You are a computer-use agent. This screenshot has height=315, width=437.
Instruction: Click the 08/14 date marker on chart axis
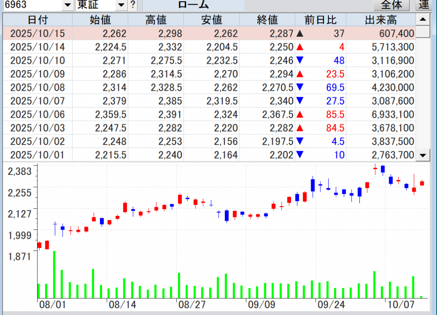tap(122, 305)
